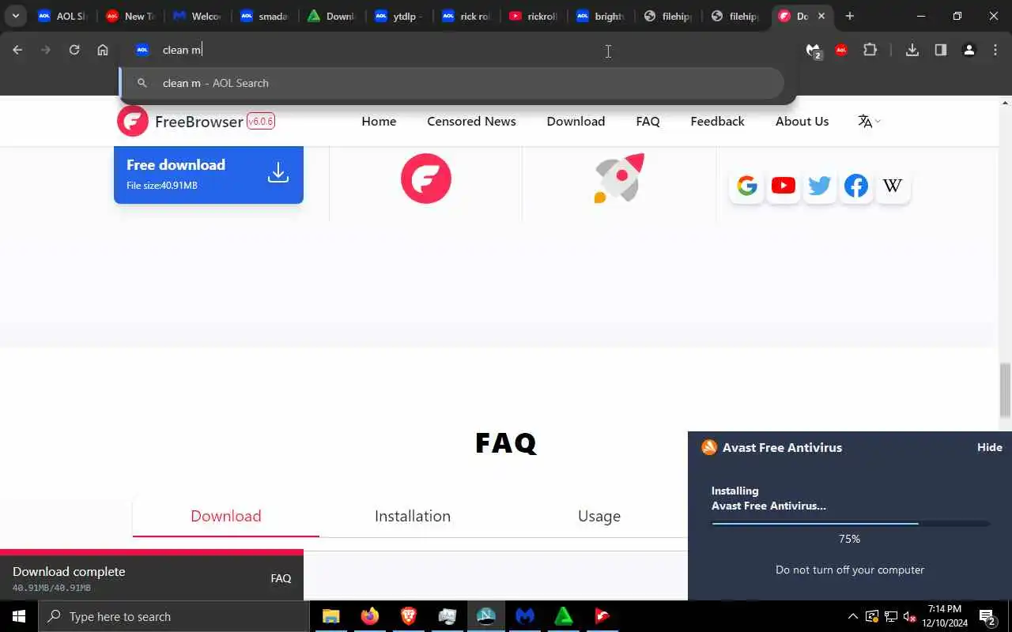The width and height of the screenshot is (1012, 632).
Task: Open the Windows Start menu
Action: [19, 616]
